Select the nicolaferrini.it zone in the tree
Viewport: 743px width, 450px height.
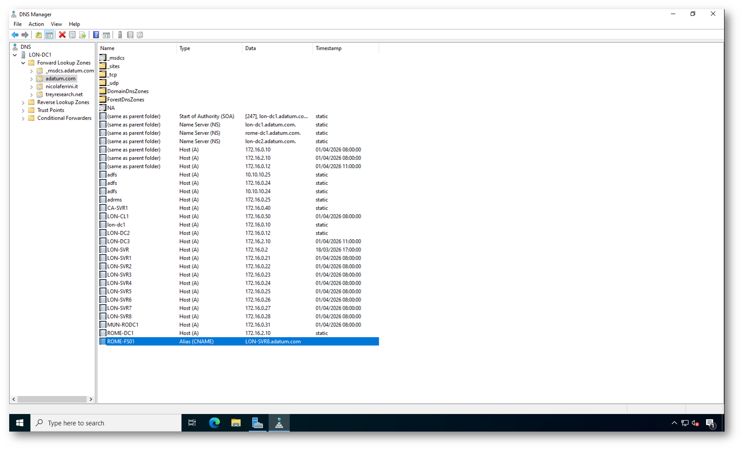pyautogui.click(x=62, y=86)
